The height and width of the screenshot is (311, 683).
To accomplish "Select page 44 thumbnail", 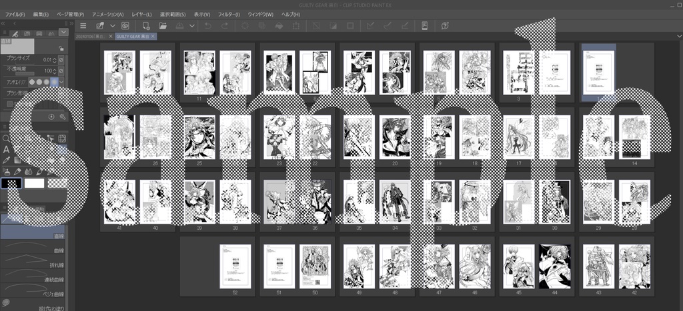I will point(555,266).
